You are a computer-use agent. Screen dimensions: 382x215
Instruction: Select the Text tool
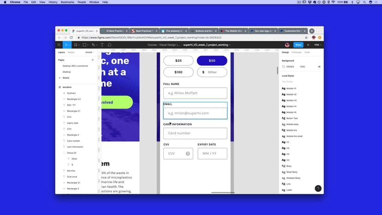pos(102,45)
